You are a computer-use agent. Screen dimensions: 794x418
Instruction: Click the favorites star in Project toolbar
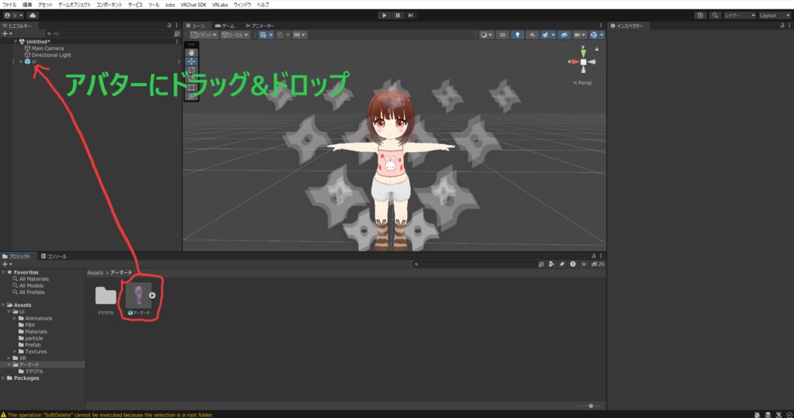584,264
